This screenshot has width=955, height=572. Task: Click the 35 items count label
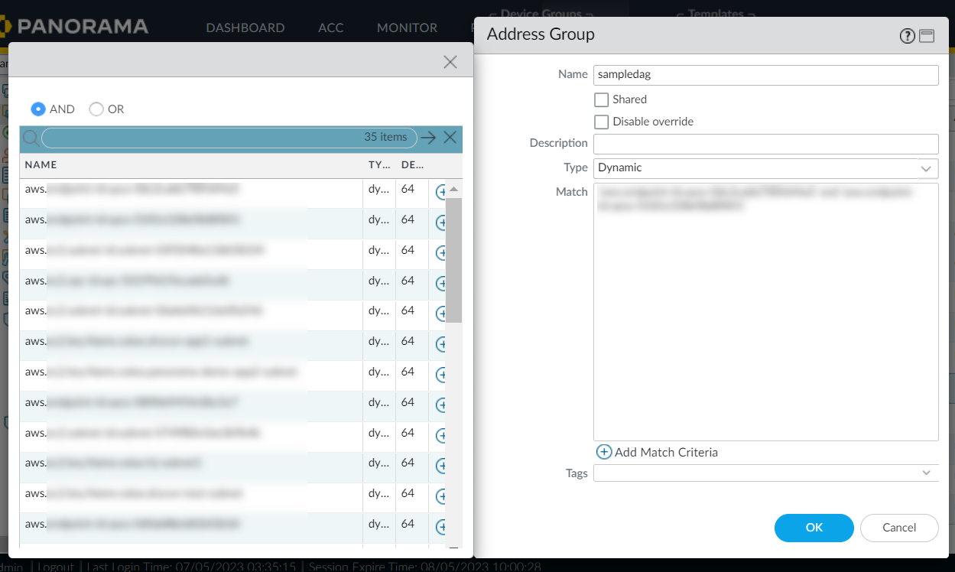[x=385, y=137]
